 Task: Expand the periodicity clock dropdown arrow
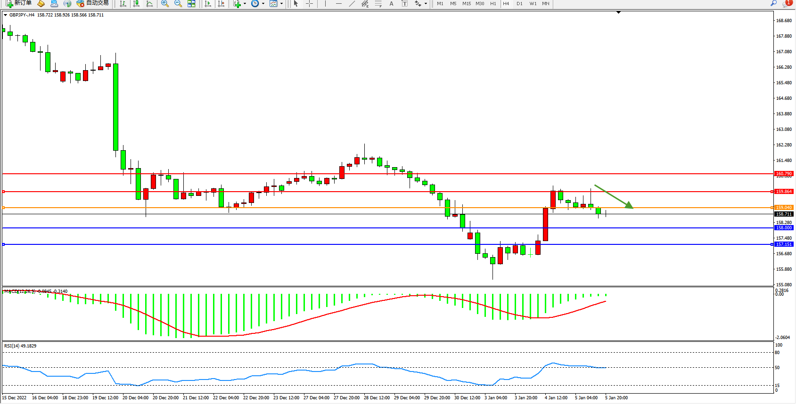click(x=263, y=4)
